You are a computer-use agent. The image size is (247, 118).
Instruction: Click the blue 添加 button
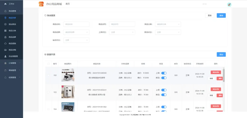tap(221, 54)
